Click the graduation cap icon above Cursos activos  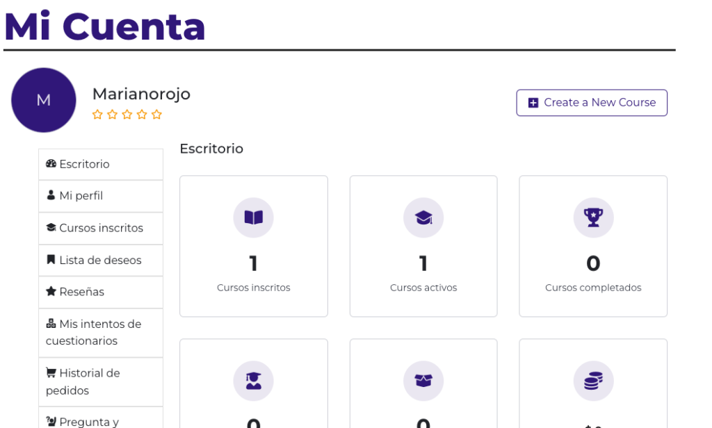click(423, 217)
